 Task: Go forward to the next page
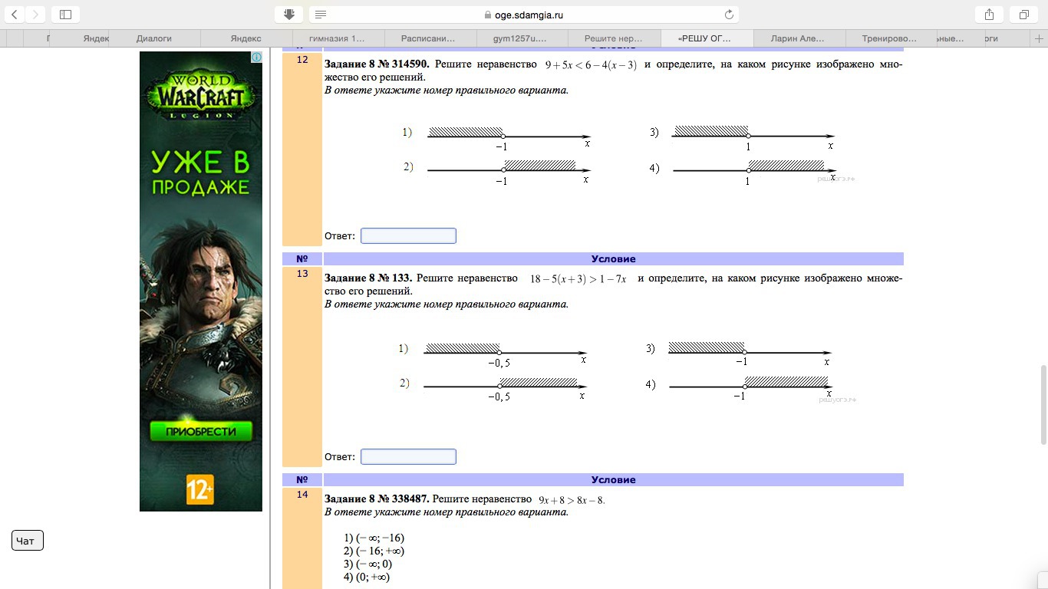(x=35, y=15)
